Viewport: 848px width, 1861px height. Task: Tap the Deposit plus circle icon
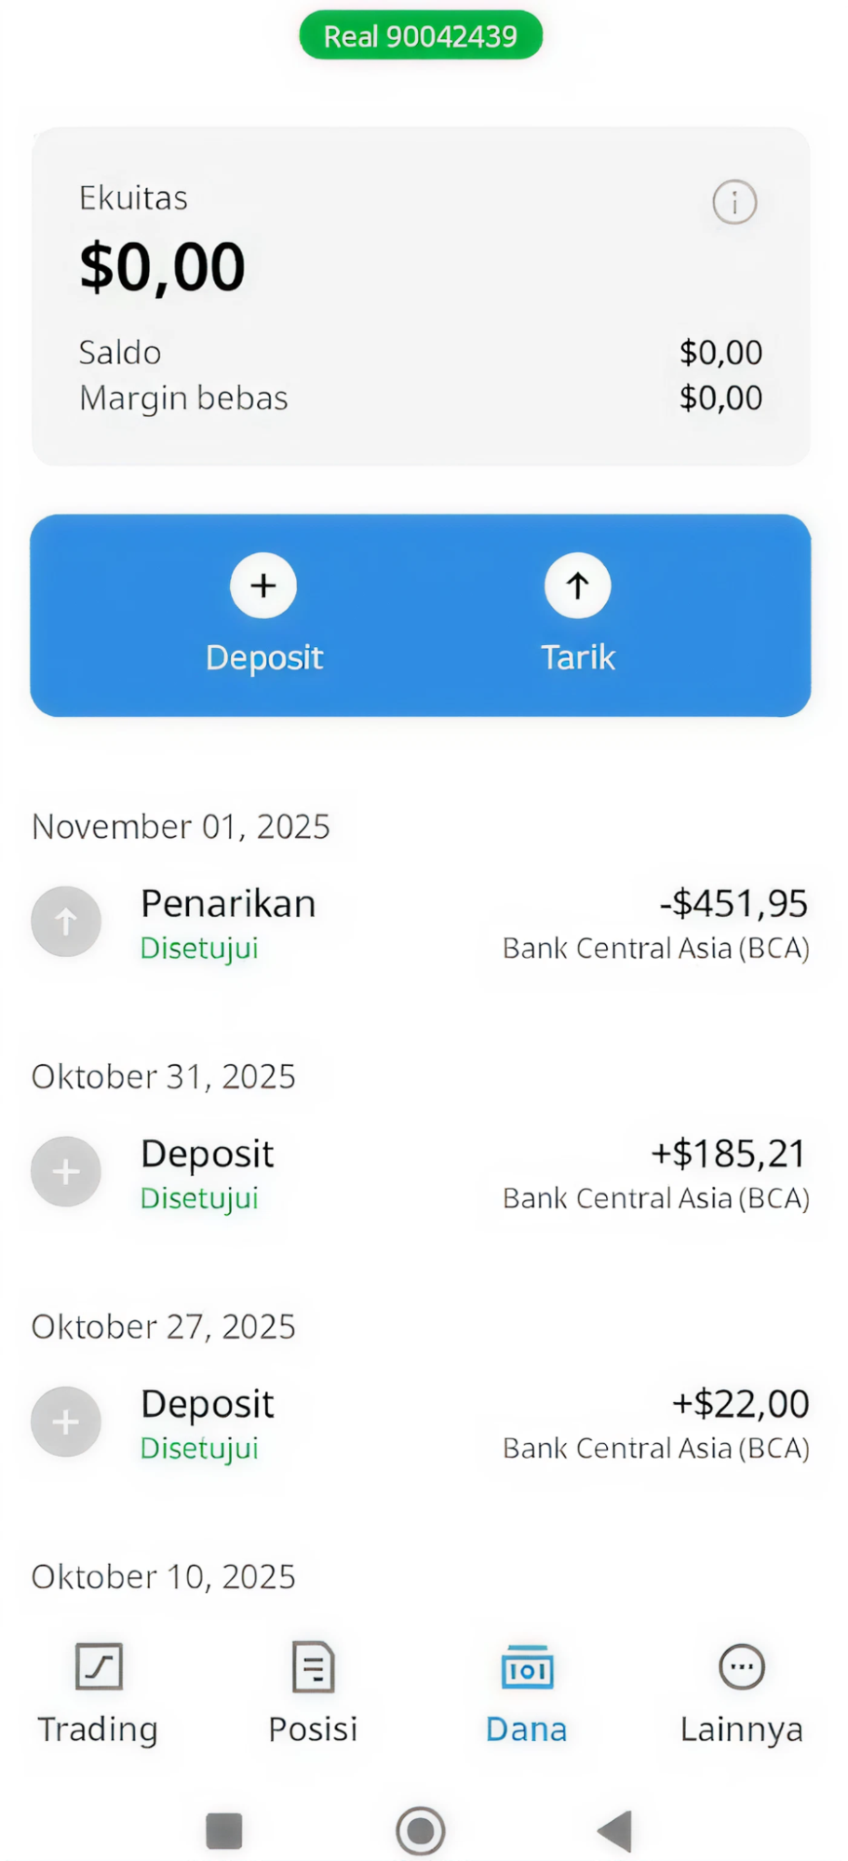pos(263,586)
